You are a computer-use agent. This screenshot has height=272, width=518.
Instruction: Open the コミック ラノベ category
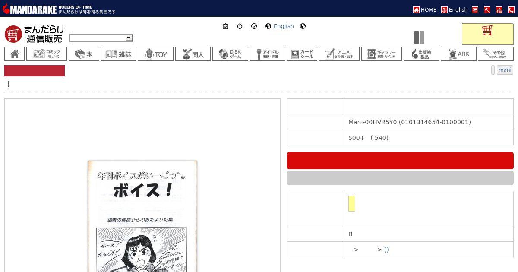tap(47, 54)
